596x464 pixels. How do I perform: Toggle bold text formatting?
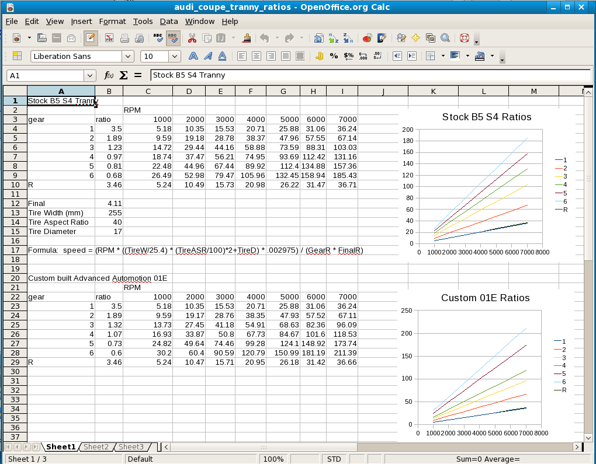coord(193,57)
